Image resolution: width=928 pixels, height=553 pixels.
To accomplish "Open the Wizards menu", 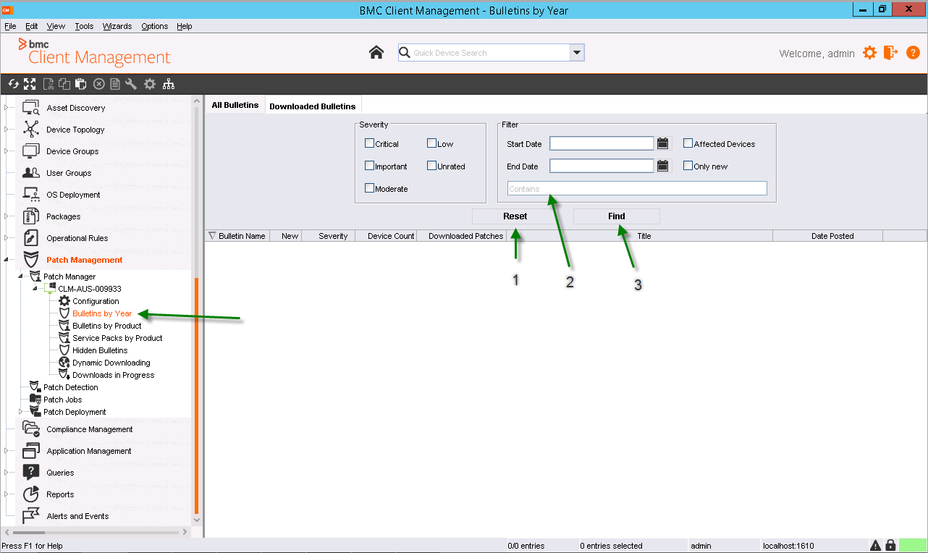I will 117,26.
